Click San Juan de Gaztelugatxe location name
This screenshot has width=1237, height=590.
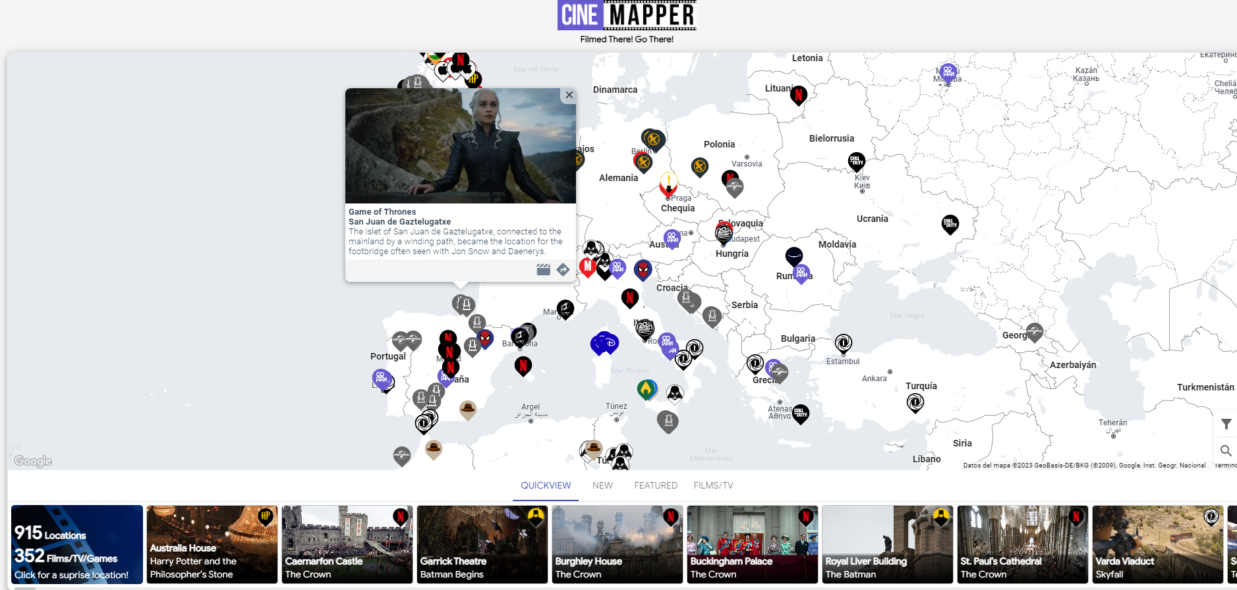click(x=399, y=222)
